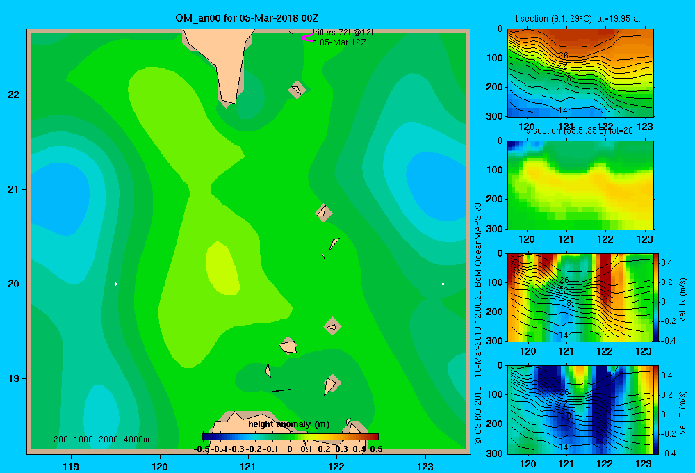The height and width of the screenshot is (473, 695).
Task: Click the vel. E velocity colorbar
Action: [656, 410]
